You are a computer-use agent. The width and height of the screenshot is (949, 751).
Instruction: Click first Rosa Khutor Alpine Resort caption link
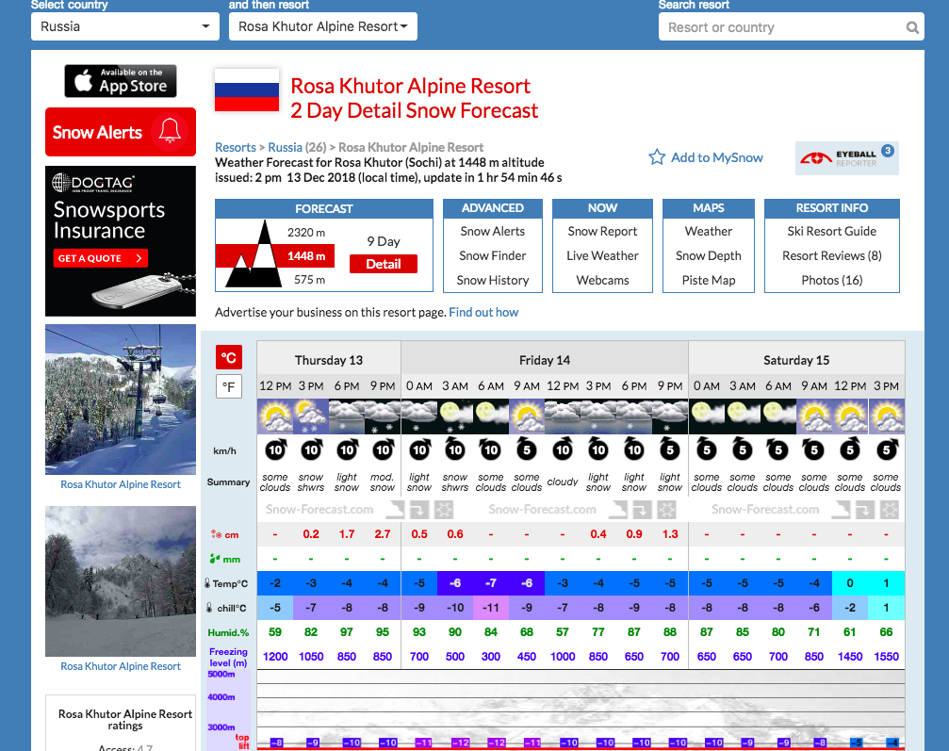121,484
